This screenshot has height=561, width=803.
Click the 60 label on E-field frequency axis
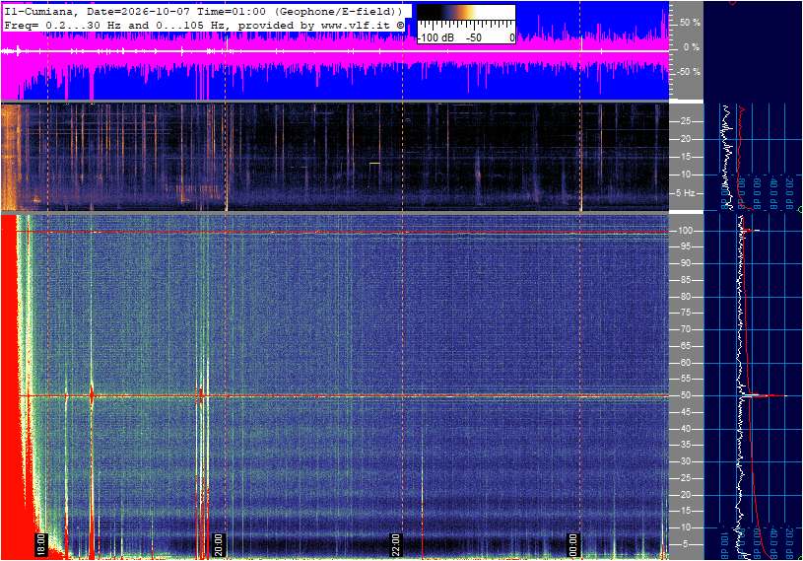pyautogui.click(x=685, y=363)
